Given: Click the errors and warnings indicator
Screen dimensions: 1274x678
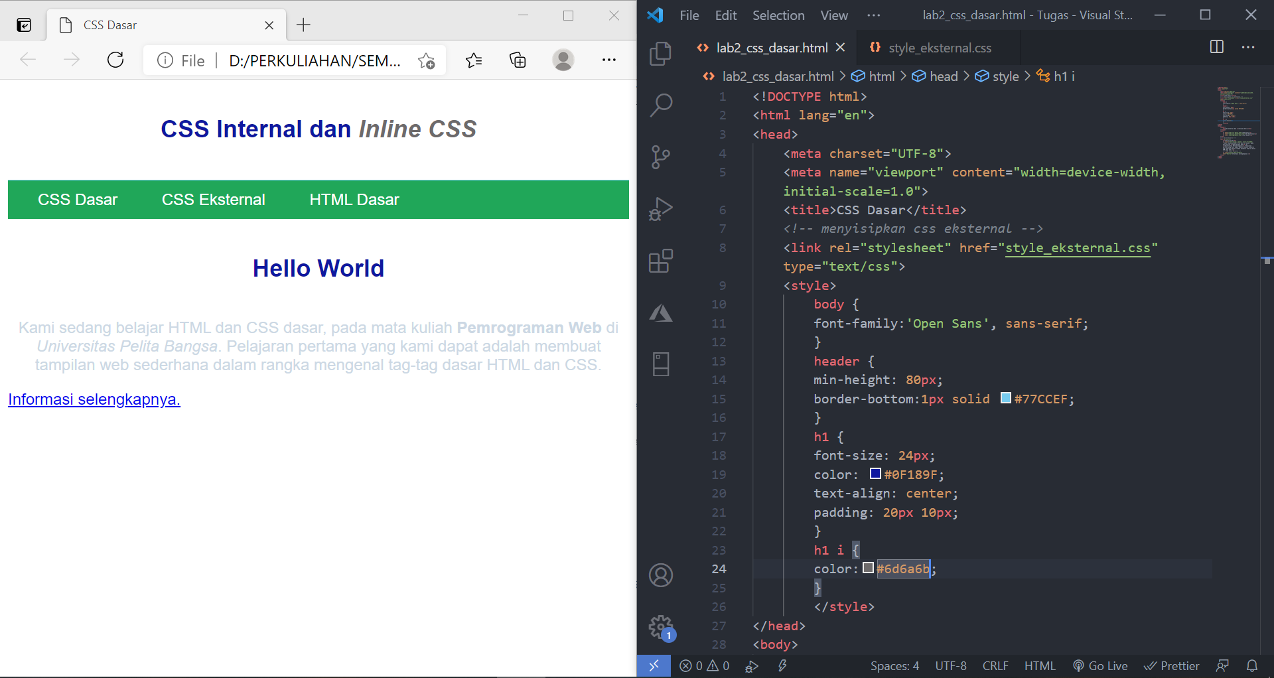Looking at the screenshot, I should coord(704,666).
